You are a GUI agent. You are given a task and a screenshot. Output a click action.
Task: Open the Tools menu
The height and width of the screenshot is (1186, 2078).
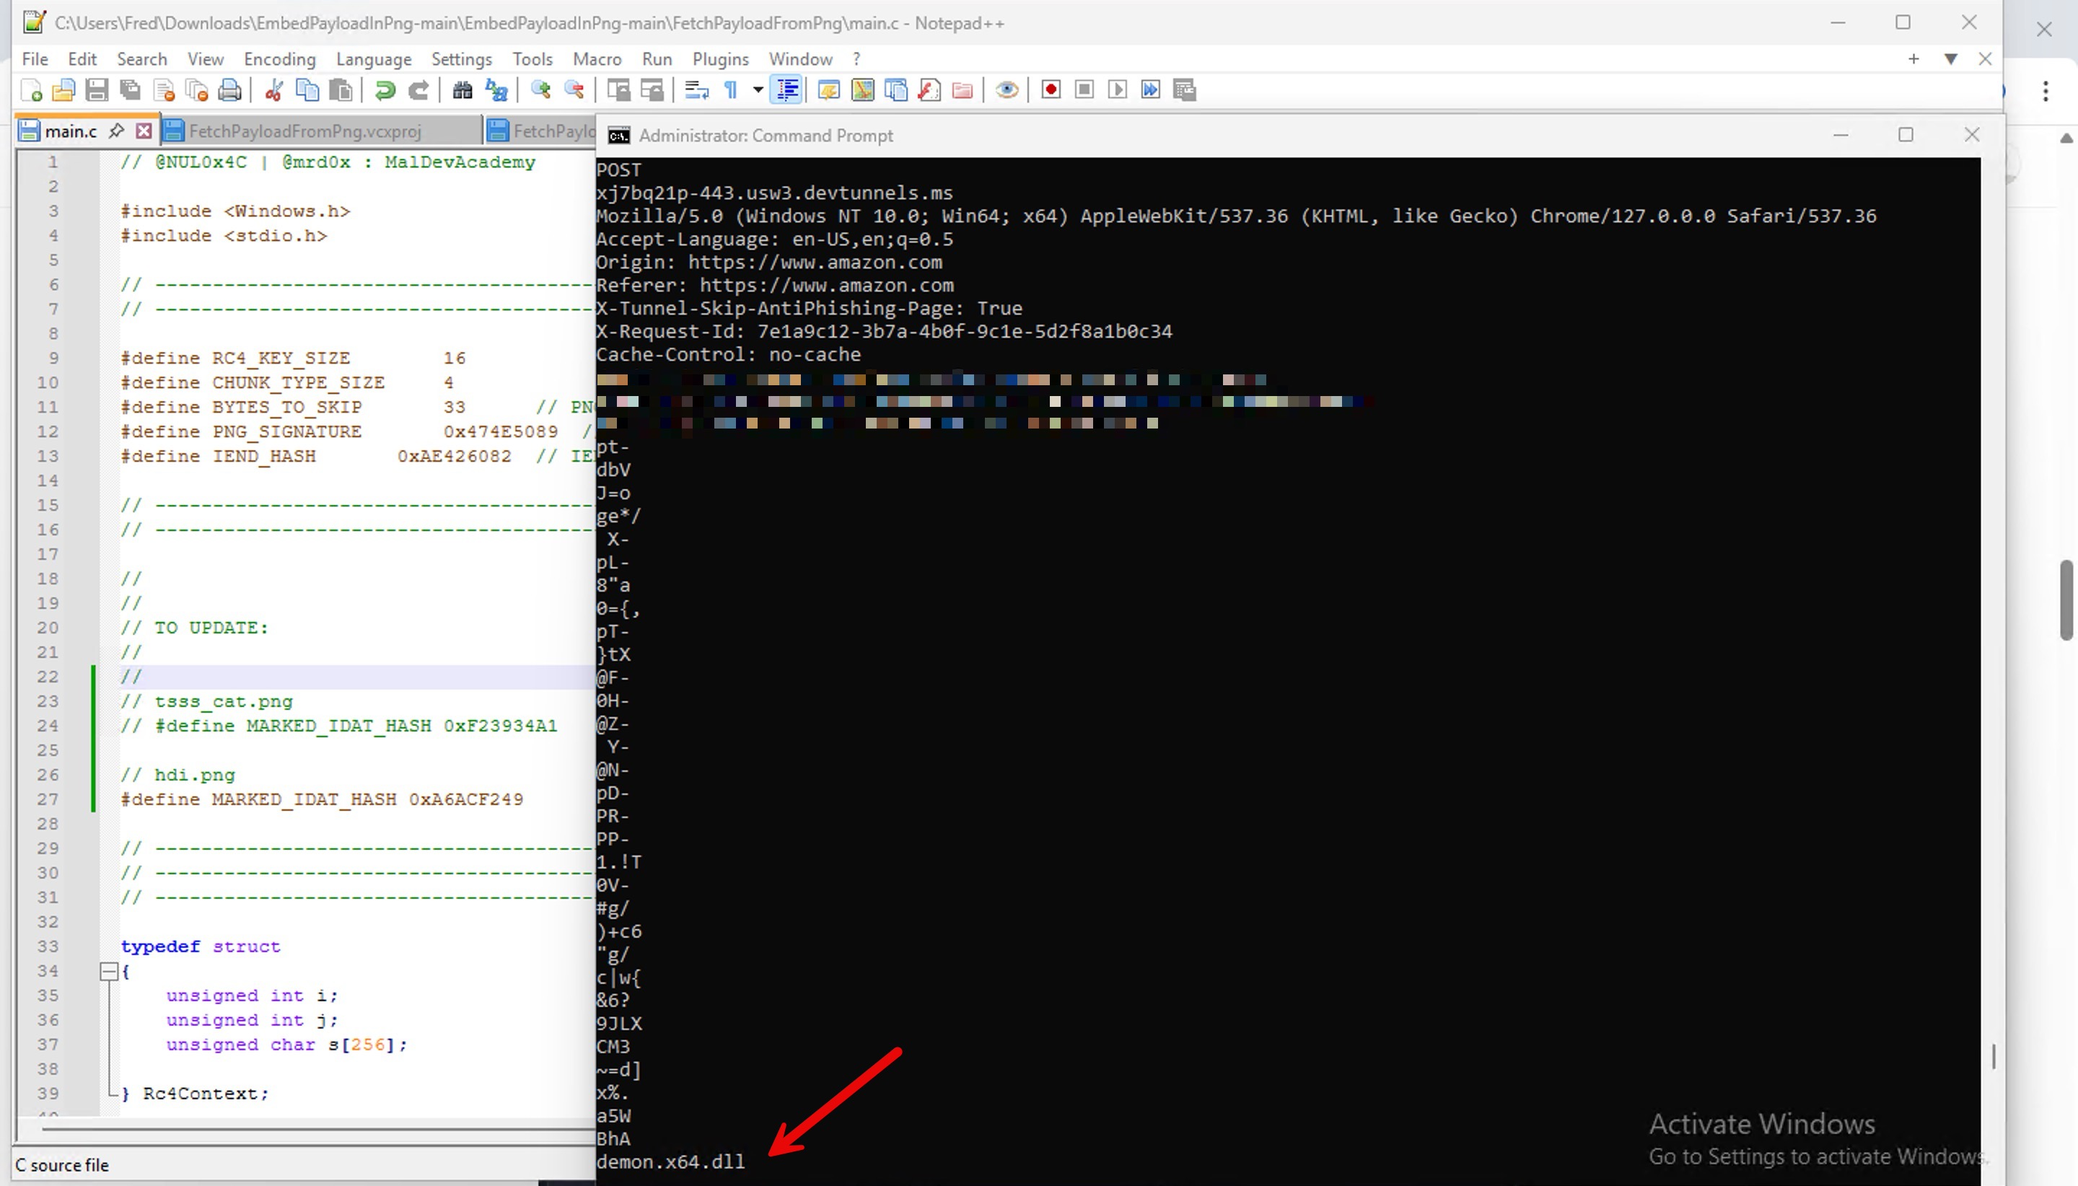tap(532, 58)
